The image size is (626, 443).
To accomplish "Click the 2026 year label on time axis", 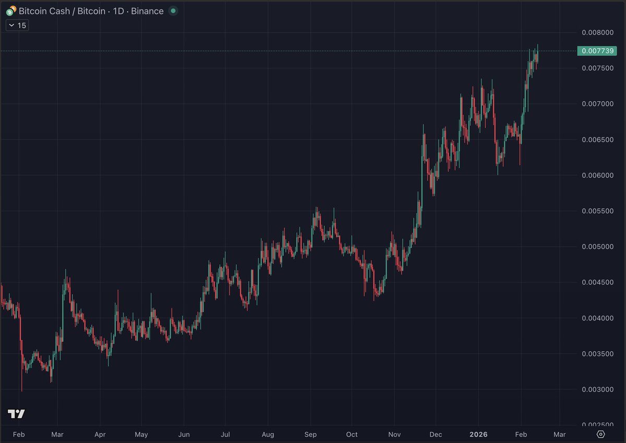I will click(x=479, y=434).
